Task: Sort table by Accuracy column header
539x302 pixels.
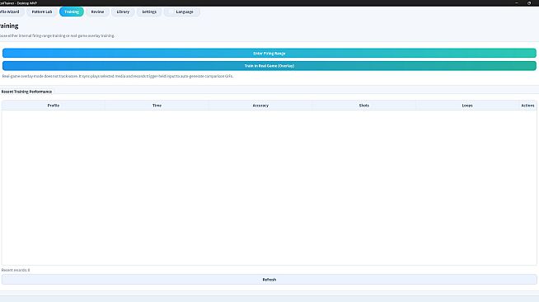Action: pos(260,106)
